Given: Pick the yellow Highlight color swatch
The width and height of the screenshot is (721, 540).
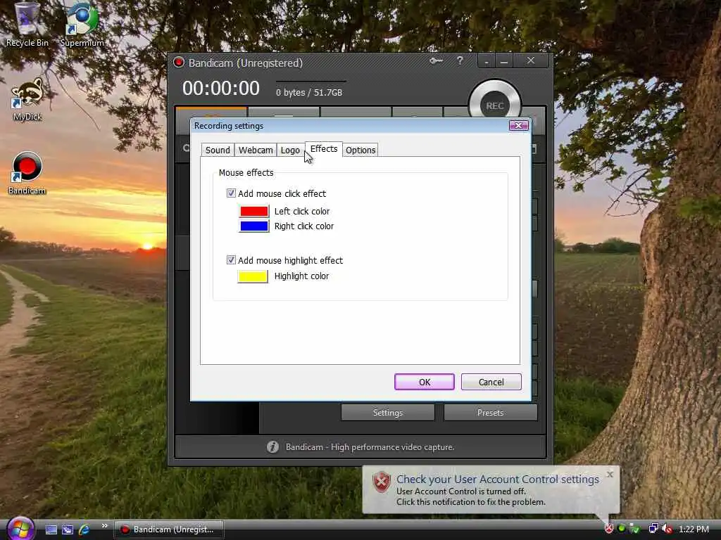Looking at the screenshot, I should 253,276.
